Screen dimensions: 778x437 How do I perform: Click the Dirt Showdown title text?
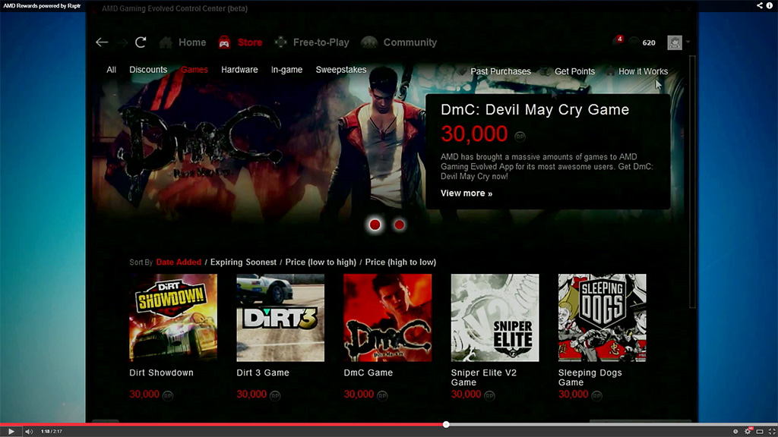[x=161, y=373]
